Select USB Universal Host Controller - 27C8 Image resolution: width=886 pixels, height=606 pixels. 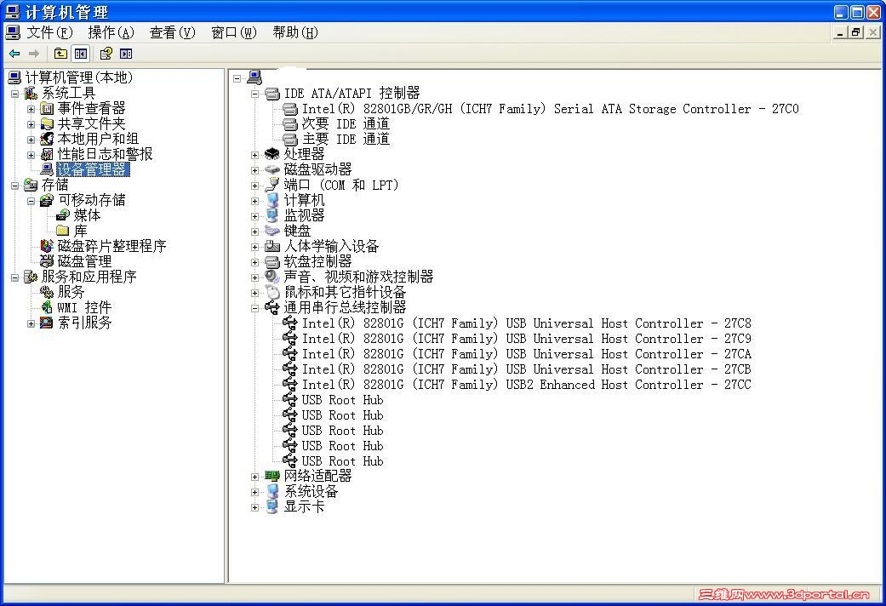click(x=527, y=323)
